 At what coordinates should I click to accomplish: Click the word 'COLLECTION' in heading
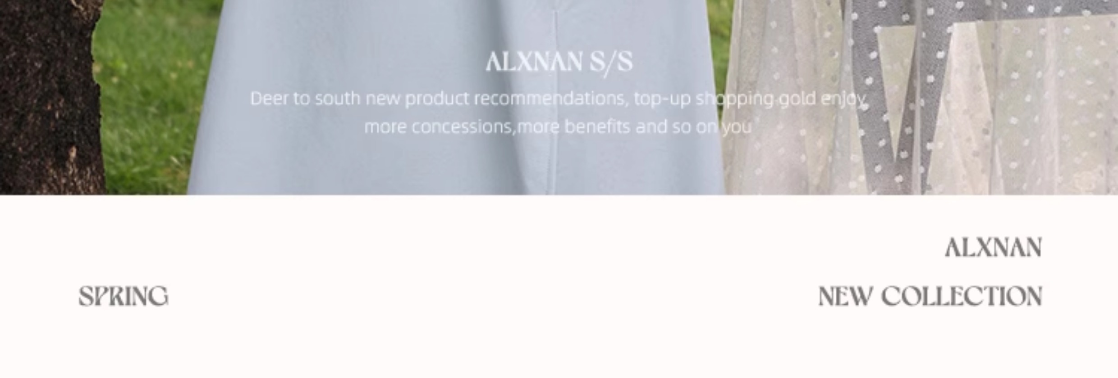click(962, 297)
